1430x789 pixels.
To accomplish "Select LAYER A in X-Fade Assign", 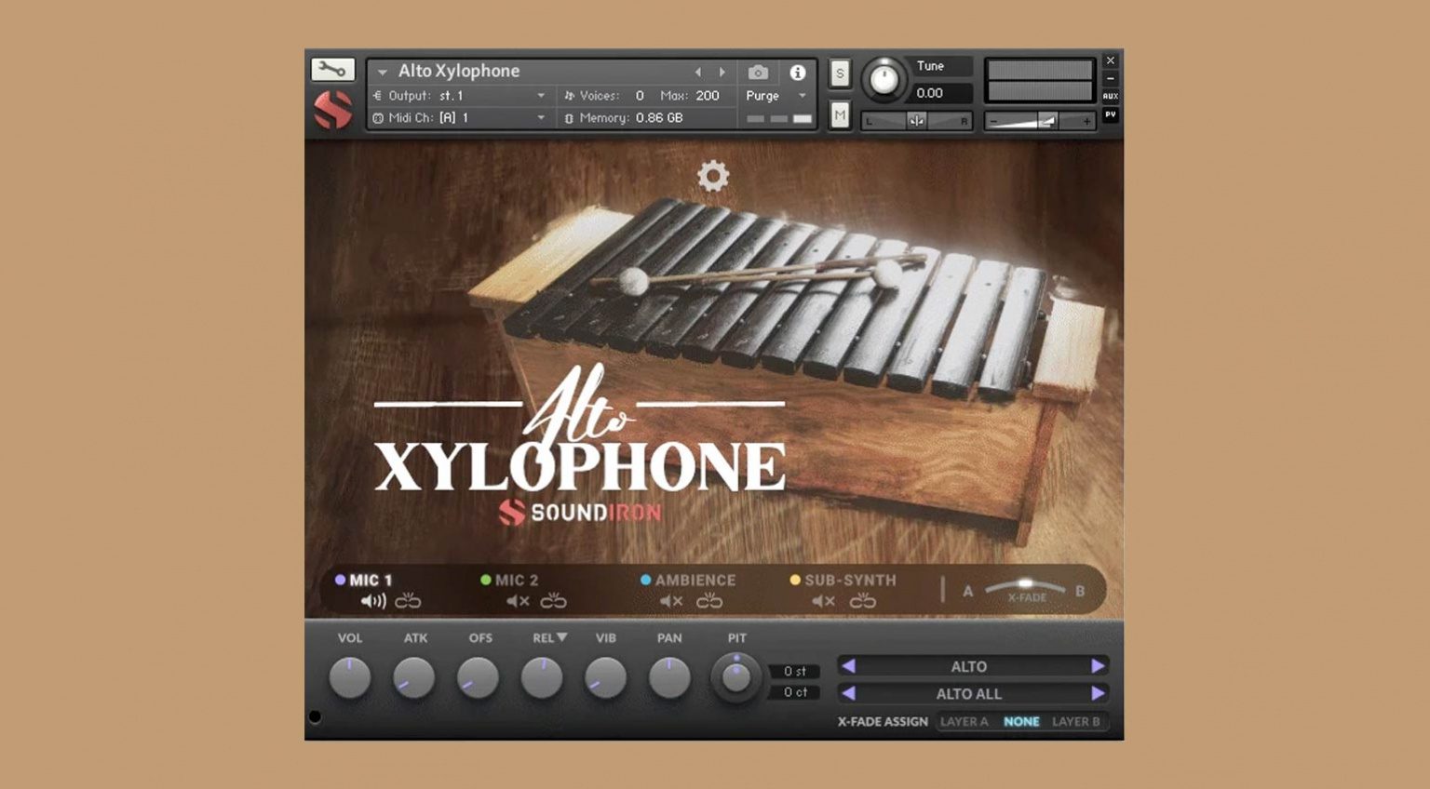I will point(965,721).
